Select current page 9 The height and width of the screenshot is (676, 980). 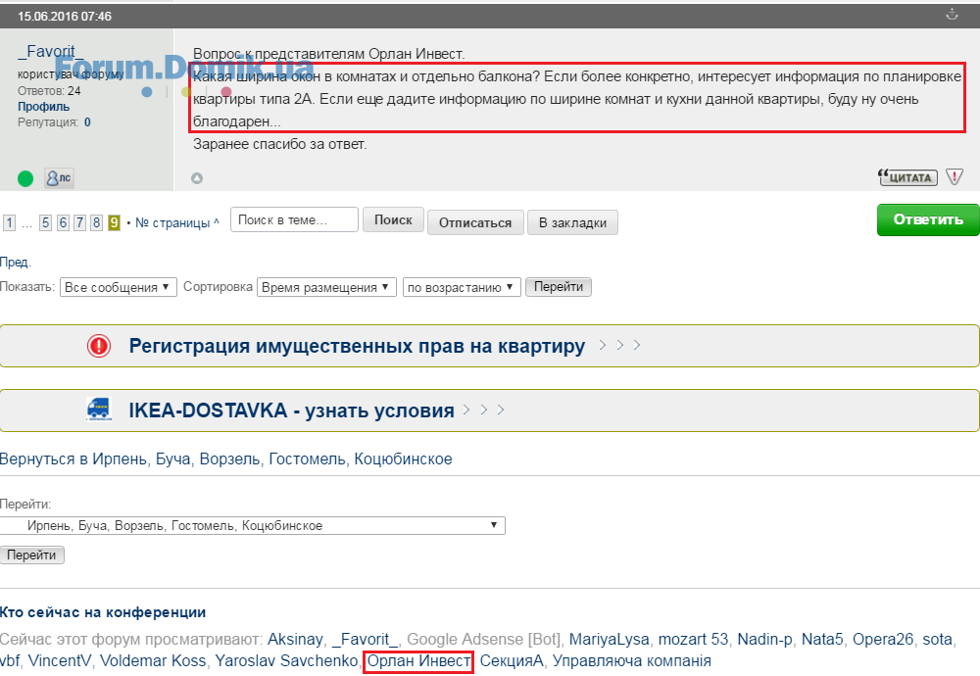114,223
